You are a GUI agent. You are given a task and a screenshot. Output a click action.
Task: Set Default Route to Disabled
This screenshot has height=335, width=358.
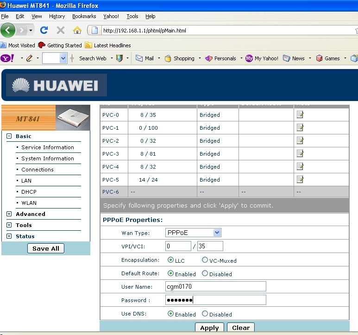click(205, 273)
